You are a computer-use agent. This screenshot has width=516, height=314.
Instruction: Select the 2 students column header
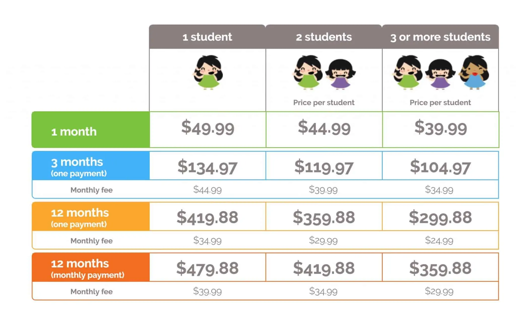point(324,37)
